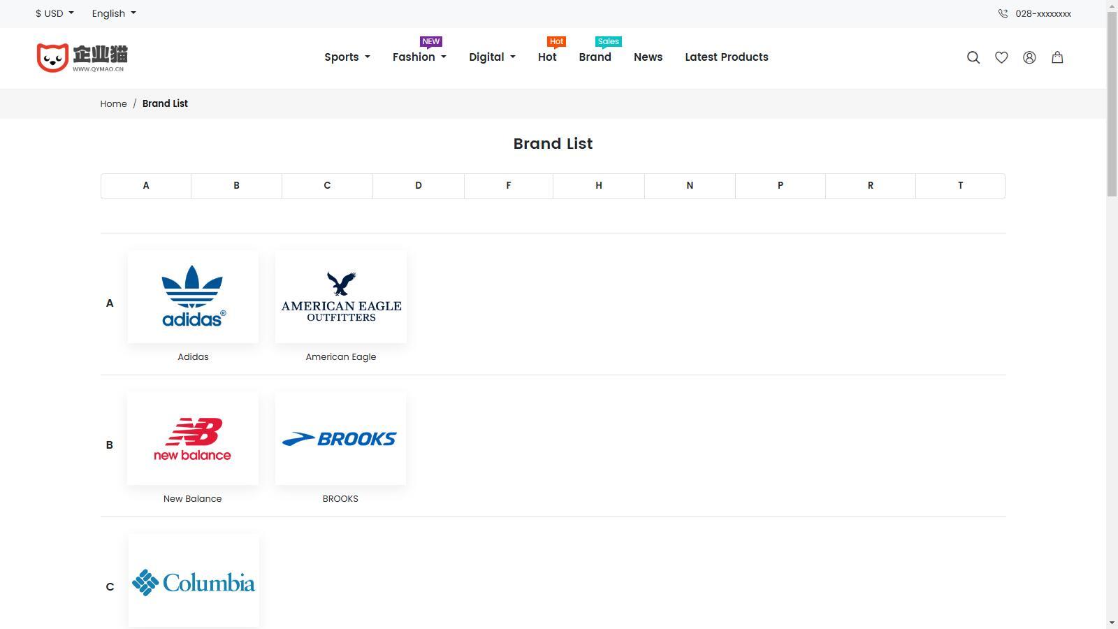
Task: Select the BROOKS logo tile
Action: point(340,438)
